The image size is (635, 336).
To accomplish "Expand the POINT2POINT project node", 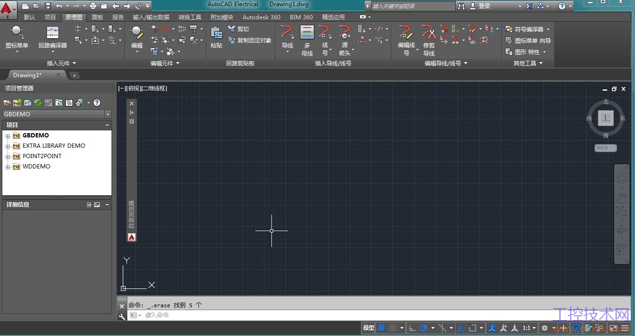I will (x=8, y=156).
